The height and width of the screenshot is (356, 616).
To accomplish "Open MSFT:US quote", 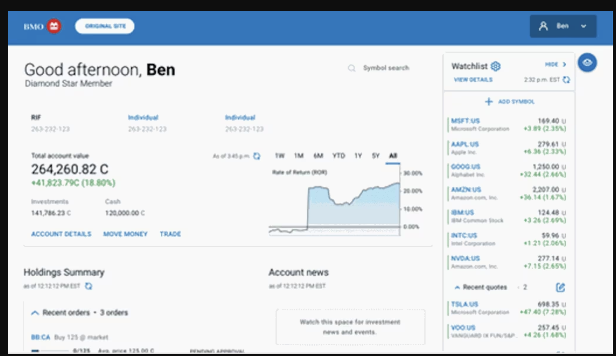I will [x=465, y=121].
